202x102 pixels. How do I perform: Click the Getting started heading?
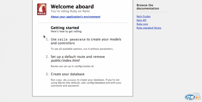65,28
